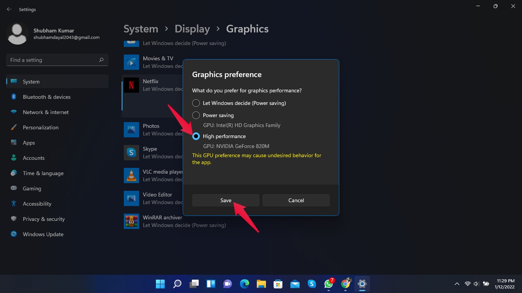Click the Video Editor app icon
Screen dimensions: 522x293
(131, 198)
